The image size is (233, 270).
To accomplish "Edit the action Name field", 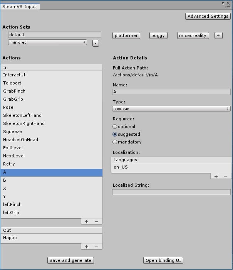I will coord(171,92).
